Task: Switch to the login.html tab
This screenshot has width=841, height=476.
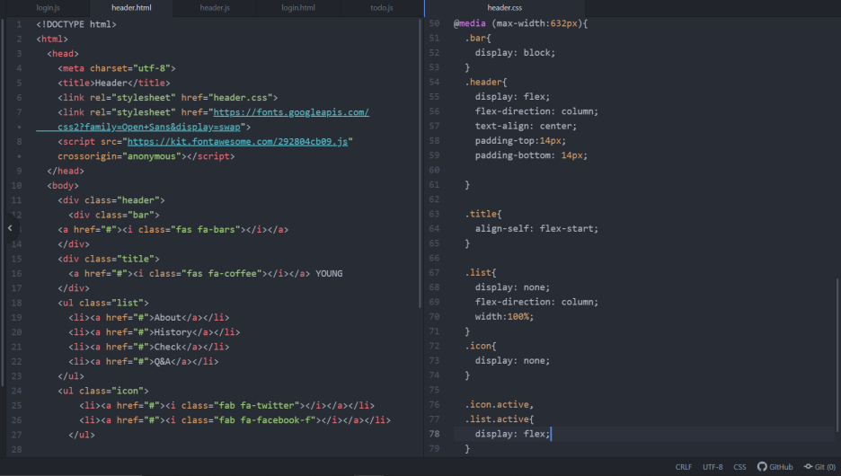Action: click(x=298, y=8)
